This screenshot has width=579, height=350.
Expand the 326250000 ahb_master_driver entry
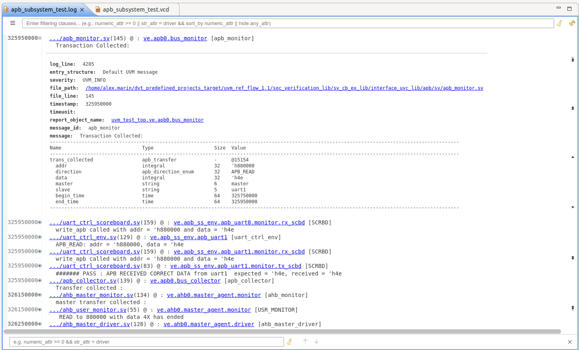(39, 324)
